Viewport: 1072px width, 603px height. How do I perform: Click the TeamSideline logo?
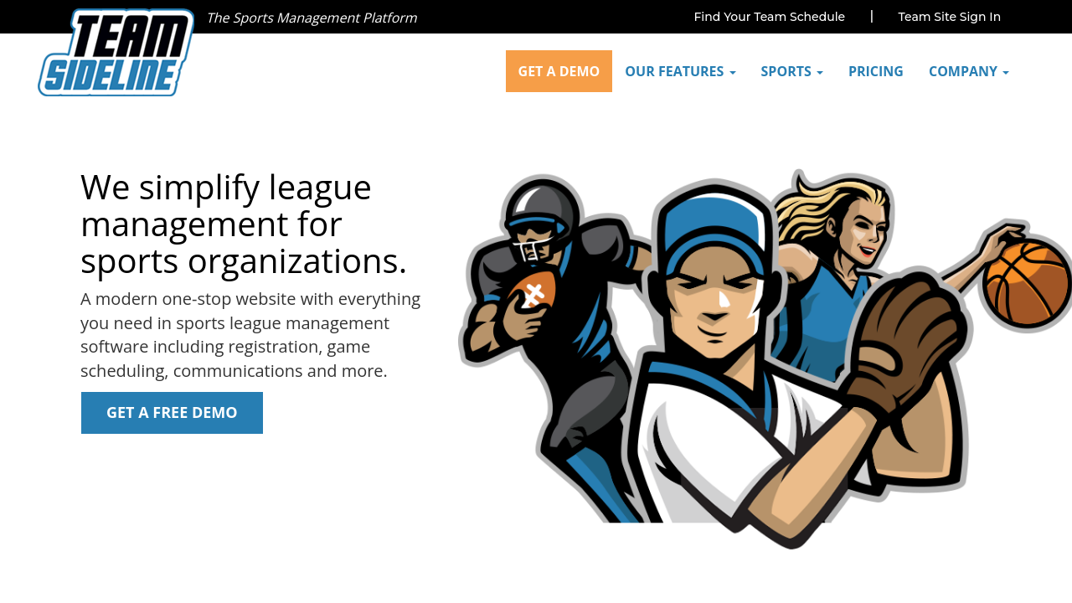(116, 53)
